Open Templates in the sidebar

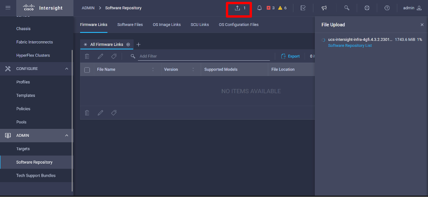(x=26, y=95)
